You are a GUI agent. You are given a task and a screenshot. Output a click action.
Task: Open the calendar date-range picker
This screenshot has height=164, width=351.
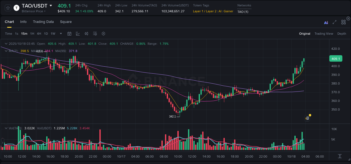69,34
